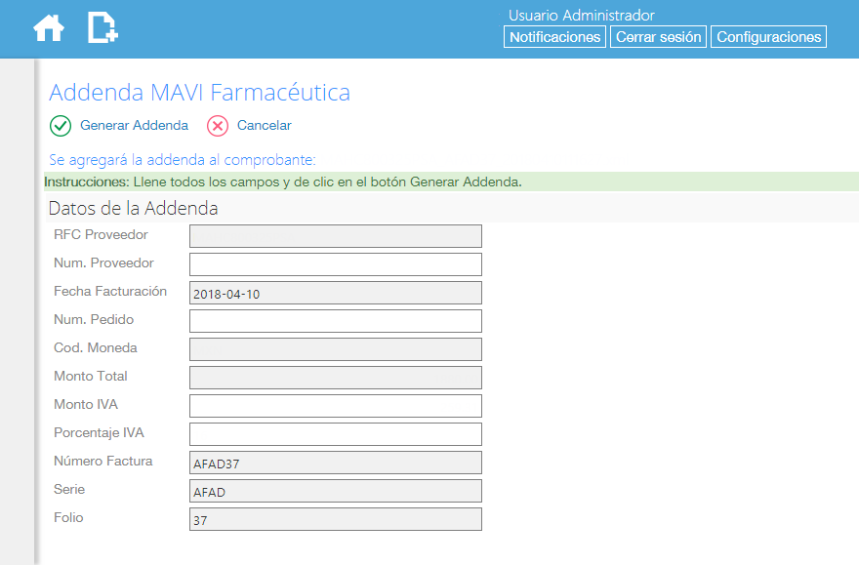Click the red X Cancelar icon
This screenshot has height=565, width=859.
pyautogui.click(x=218, y=126)
